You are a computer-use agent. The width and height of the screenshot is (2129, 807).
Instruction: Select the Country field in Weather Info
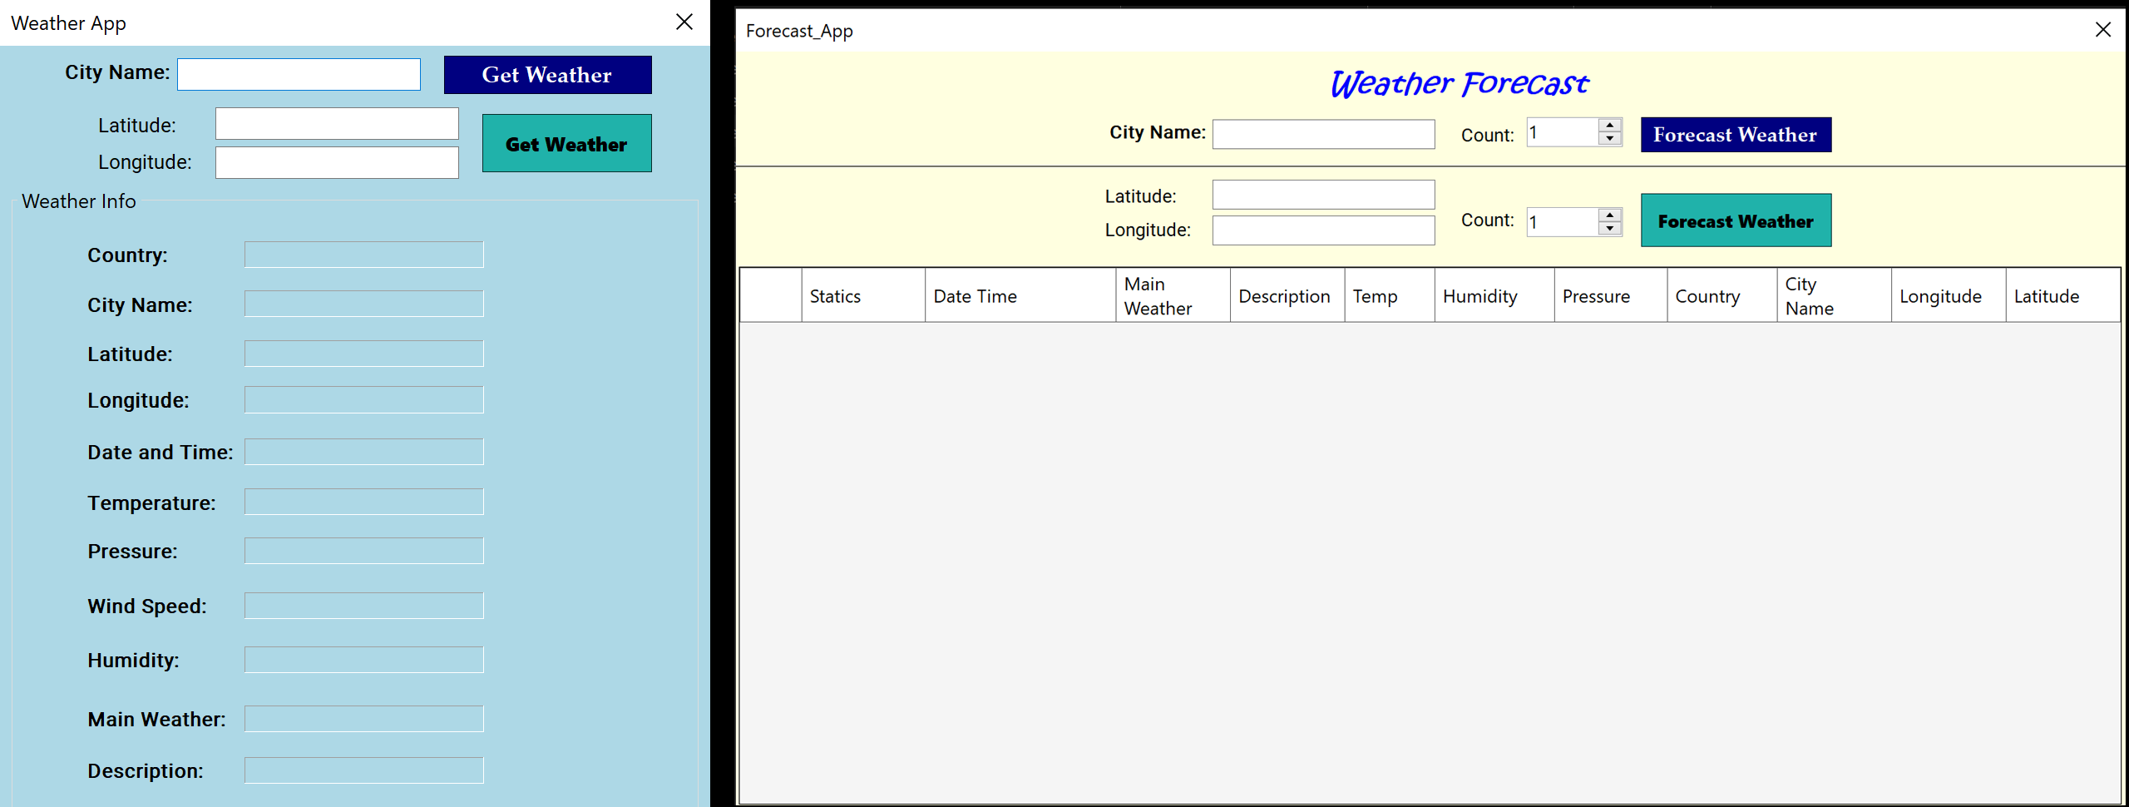tap(363, 255)
